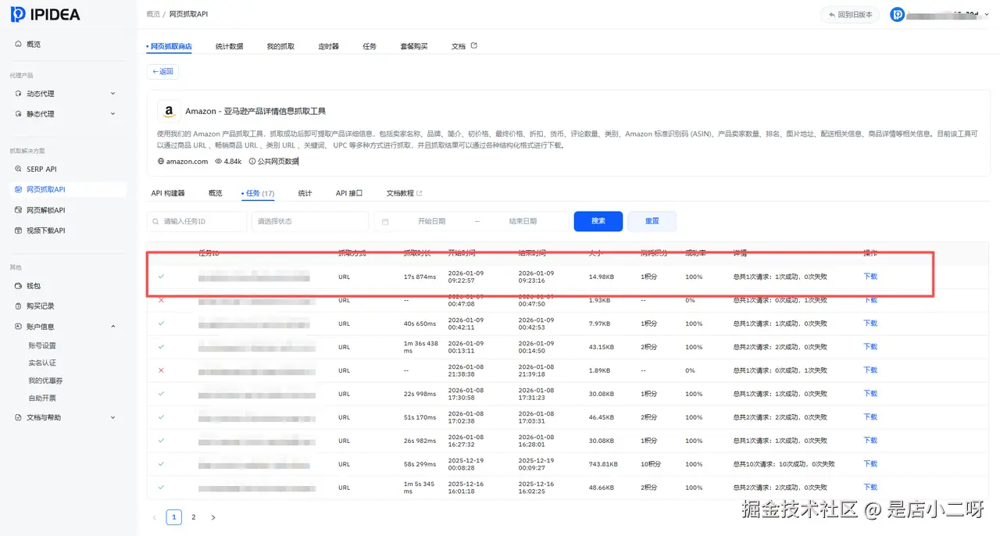Click the globe icon beside amazon.com
This screenshot has width=1000, height=536.
coord(161,162)
